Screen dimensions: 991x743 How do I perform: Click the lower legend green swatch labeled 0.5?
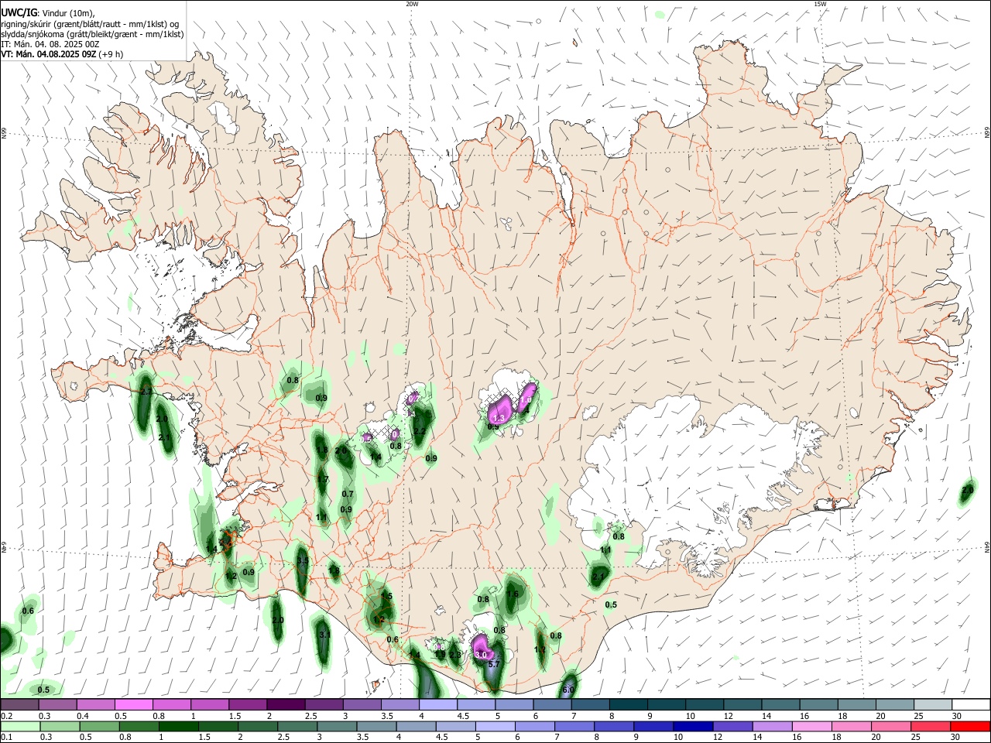[x=100, y=726]
